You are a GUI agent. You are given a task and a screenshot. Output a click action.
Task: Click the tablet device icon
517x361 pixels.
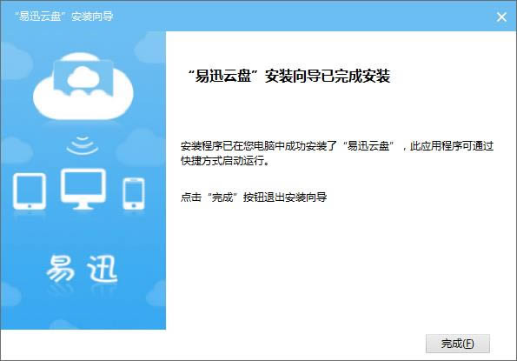coord(30,191)
